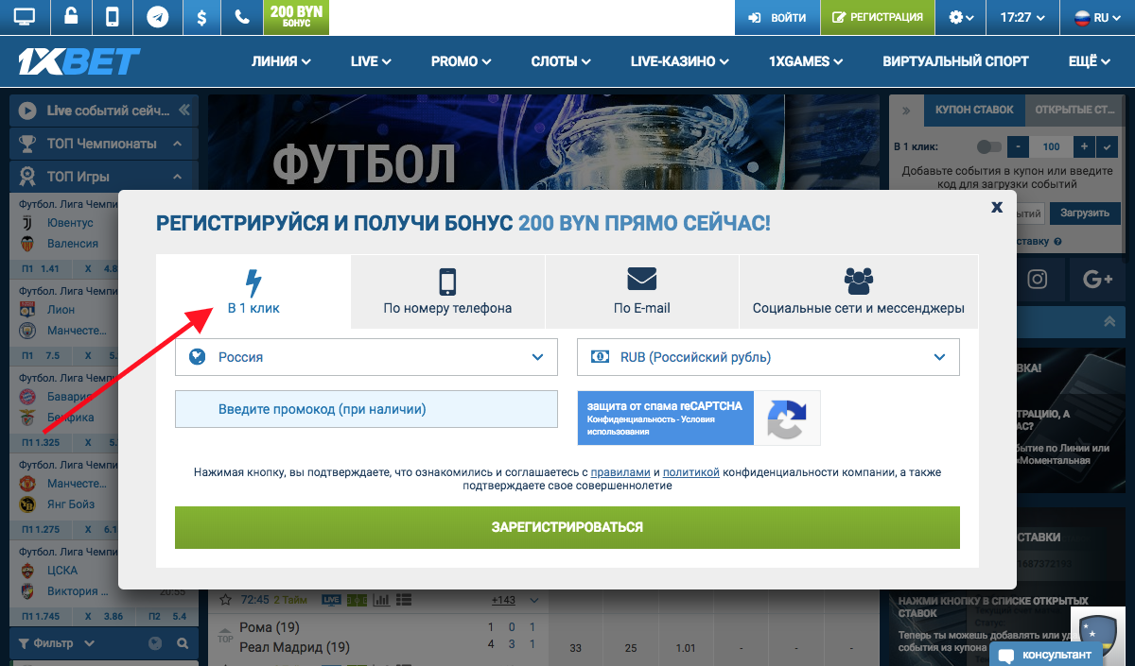Click the РЕГИСТРАЦИЯ button in top bar
This screenshot has width=1135, height=666.
(877, 17)
